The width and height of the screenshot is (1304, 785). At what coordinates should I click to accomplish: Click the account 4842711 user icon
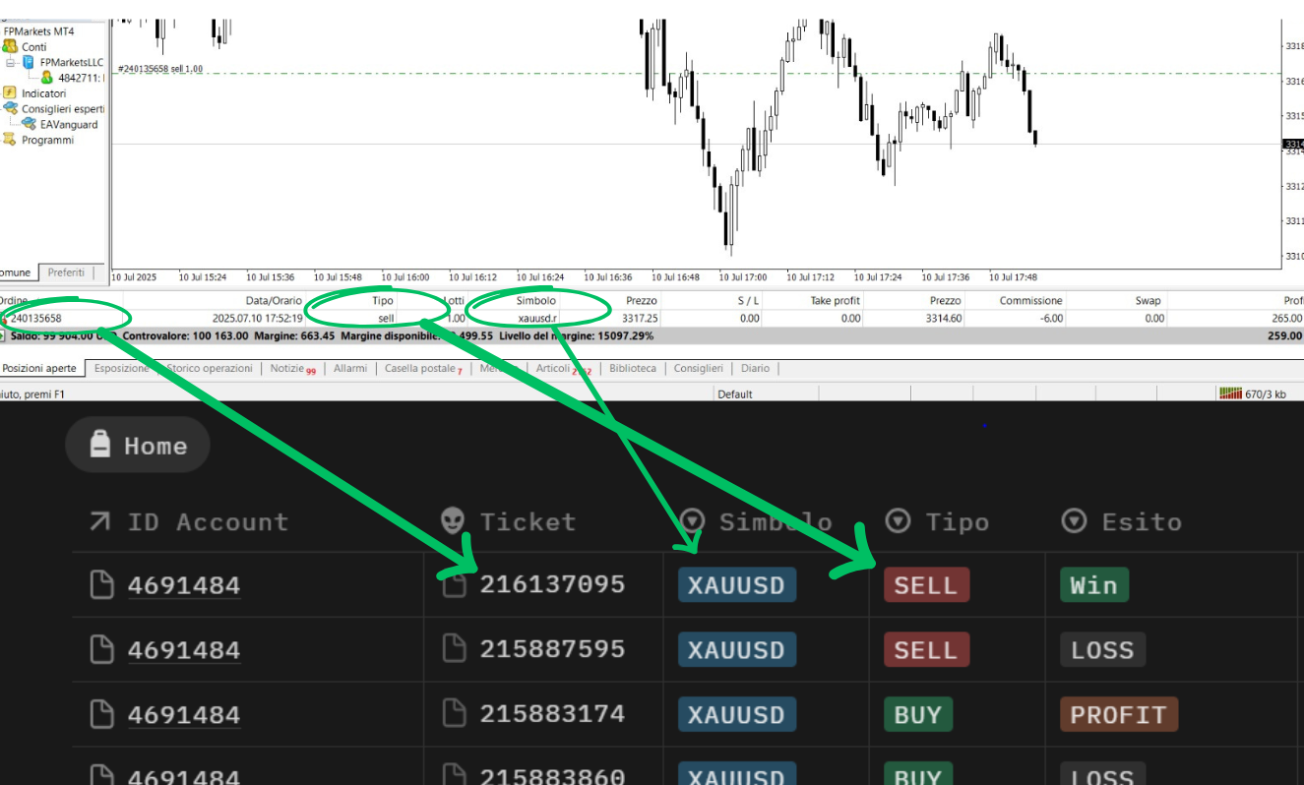[x=47, y=77]
